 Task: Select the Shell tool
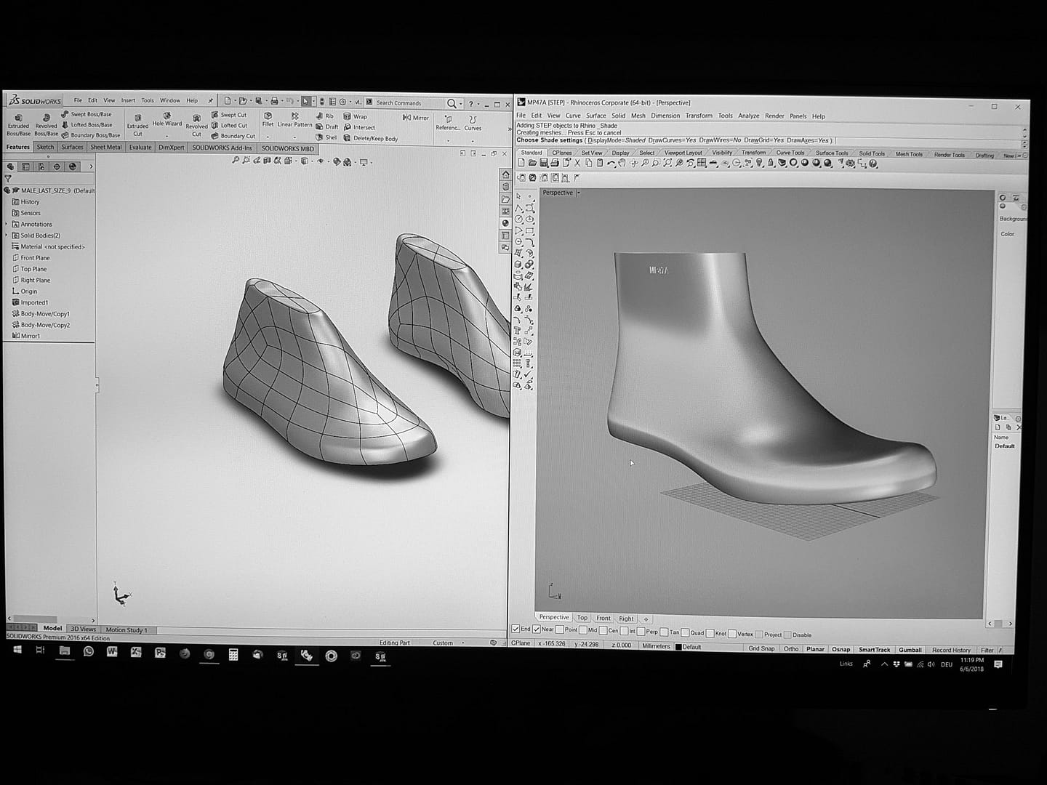[329, 138]
